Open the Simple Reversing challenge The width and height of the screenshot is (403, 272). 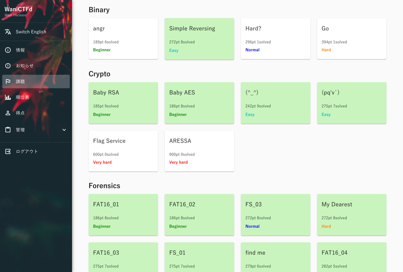(x=199, y=39)
